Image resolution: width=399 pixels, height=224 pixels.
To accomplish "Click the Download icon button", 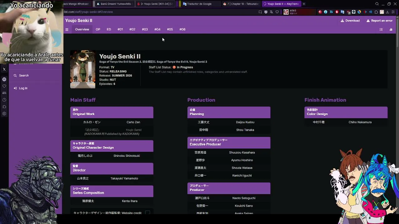I will pos(342,21).
